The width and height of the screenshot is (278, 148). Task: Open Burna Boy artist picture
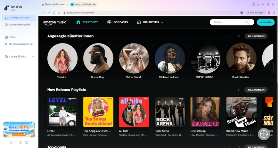pyautogui.click(x=98, y=58)
